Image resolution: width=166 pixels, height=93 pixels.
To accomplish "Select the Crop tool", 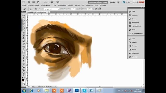I will [x=24, y=26].
